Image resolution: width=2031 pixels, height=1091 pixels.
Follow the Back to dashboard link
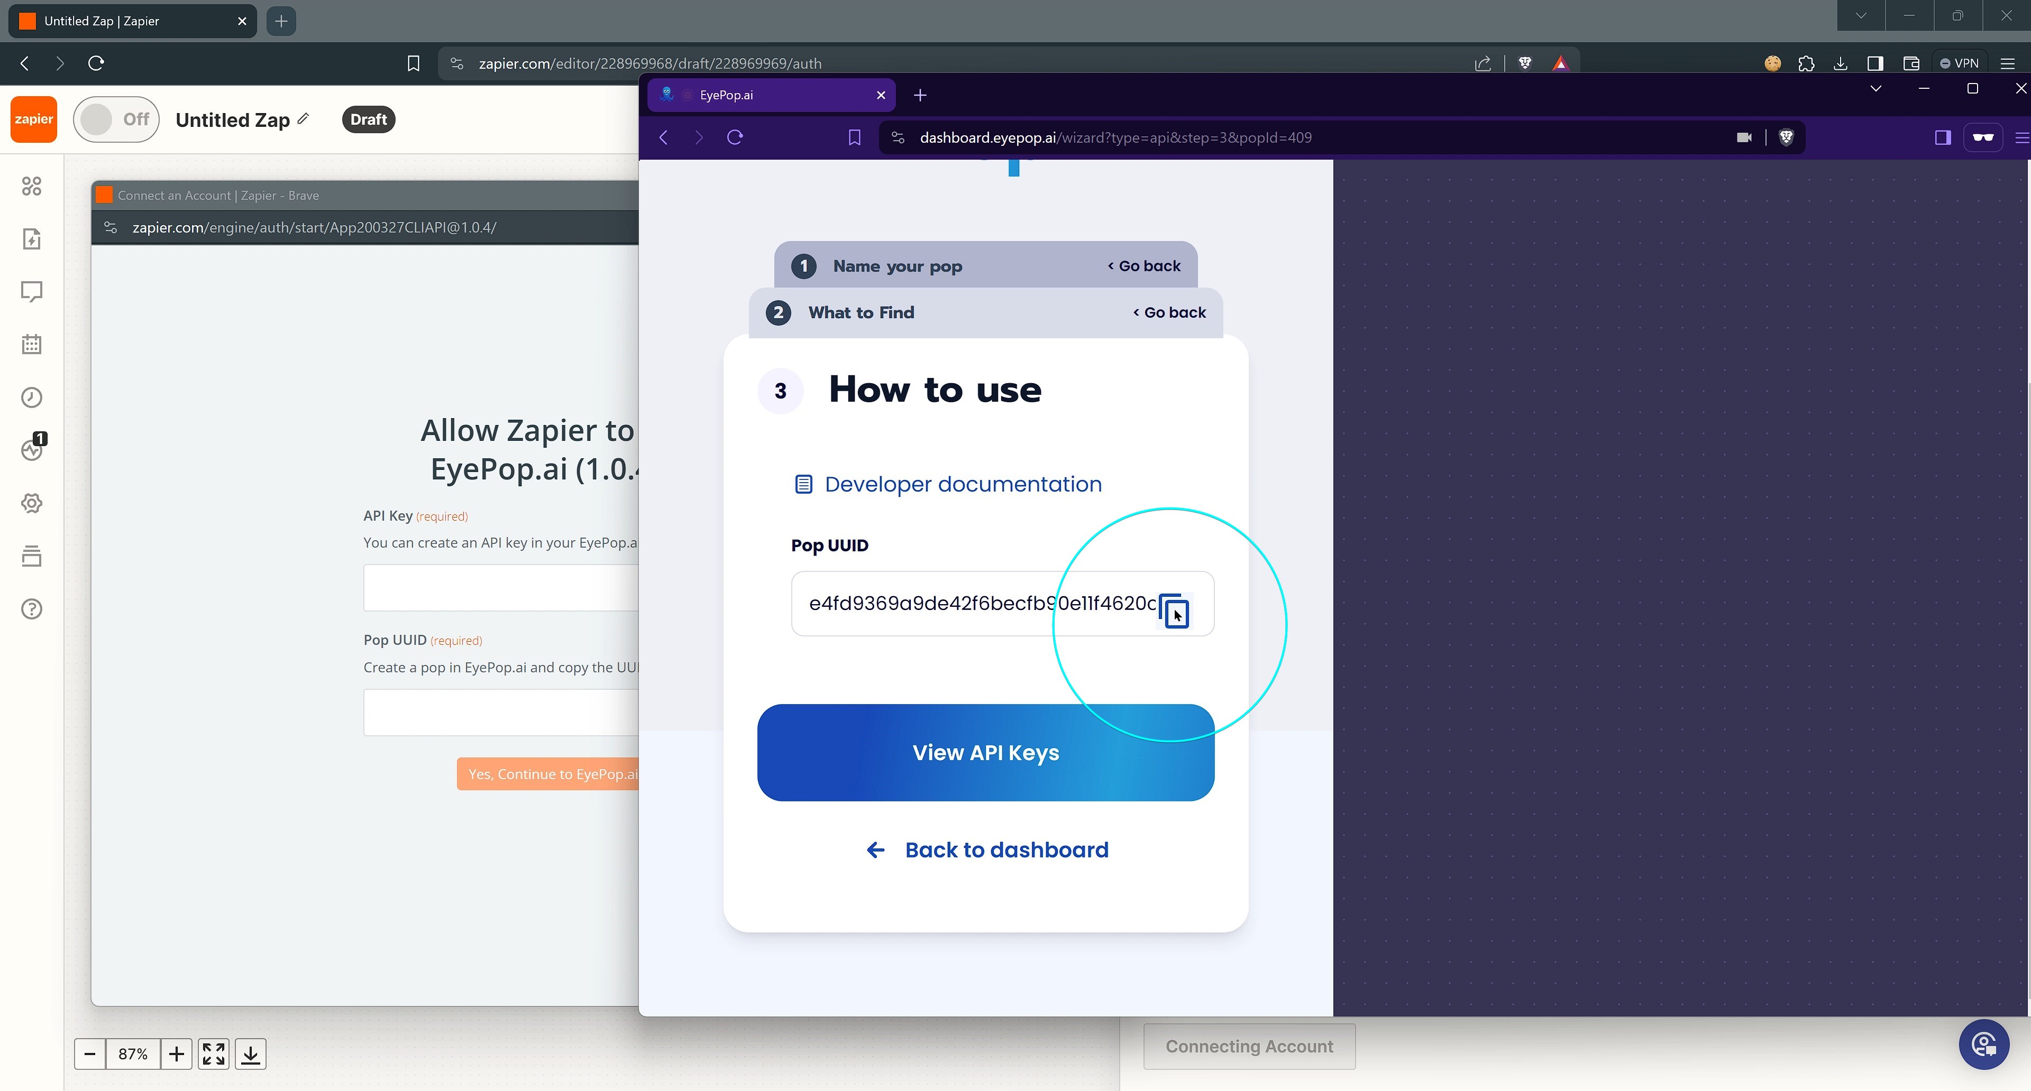(x=985, y=849)
